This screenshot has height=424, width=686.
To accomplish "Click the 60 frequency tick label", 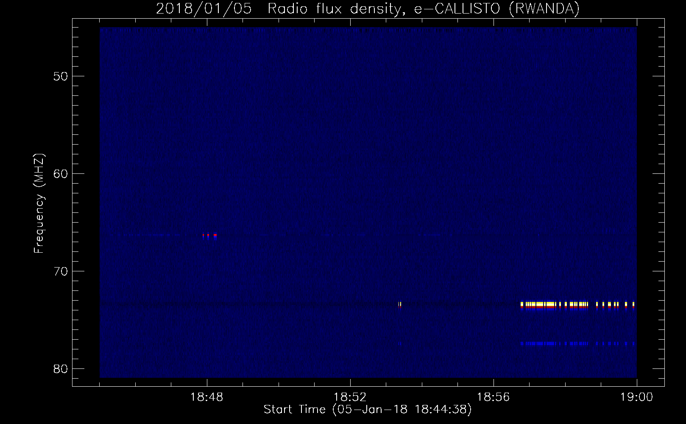I will (x=59, y=174).
